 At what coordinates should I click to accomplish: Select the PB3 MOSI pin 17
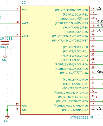tap(93, 23)
